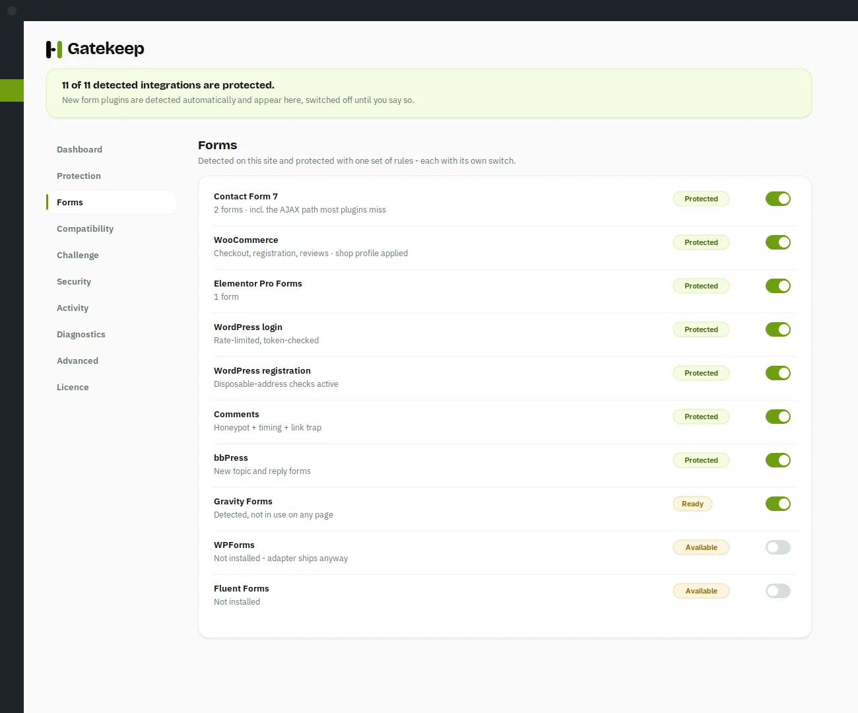The image size is (858, 713).
Task: Click Gravity Forms row title
Action: pyautogui.click(x=243, y=502)
